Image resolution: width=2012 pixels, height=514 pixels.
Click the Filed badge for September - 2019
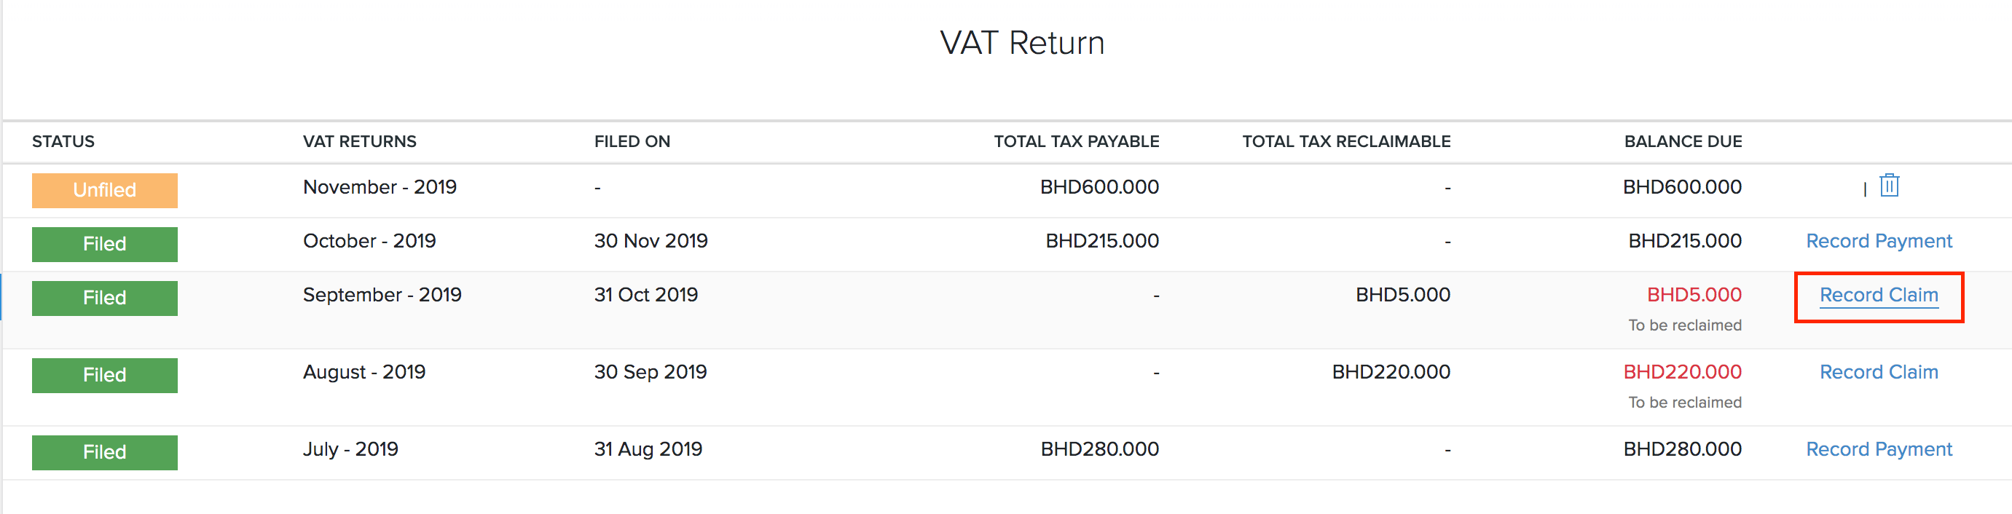click(x=104, y=298)
